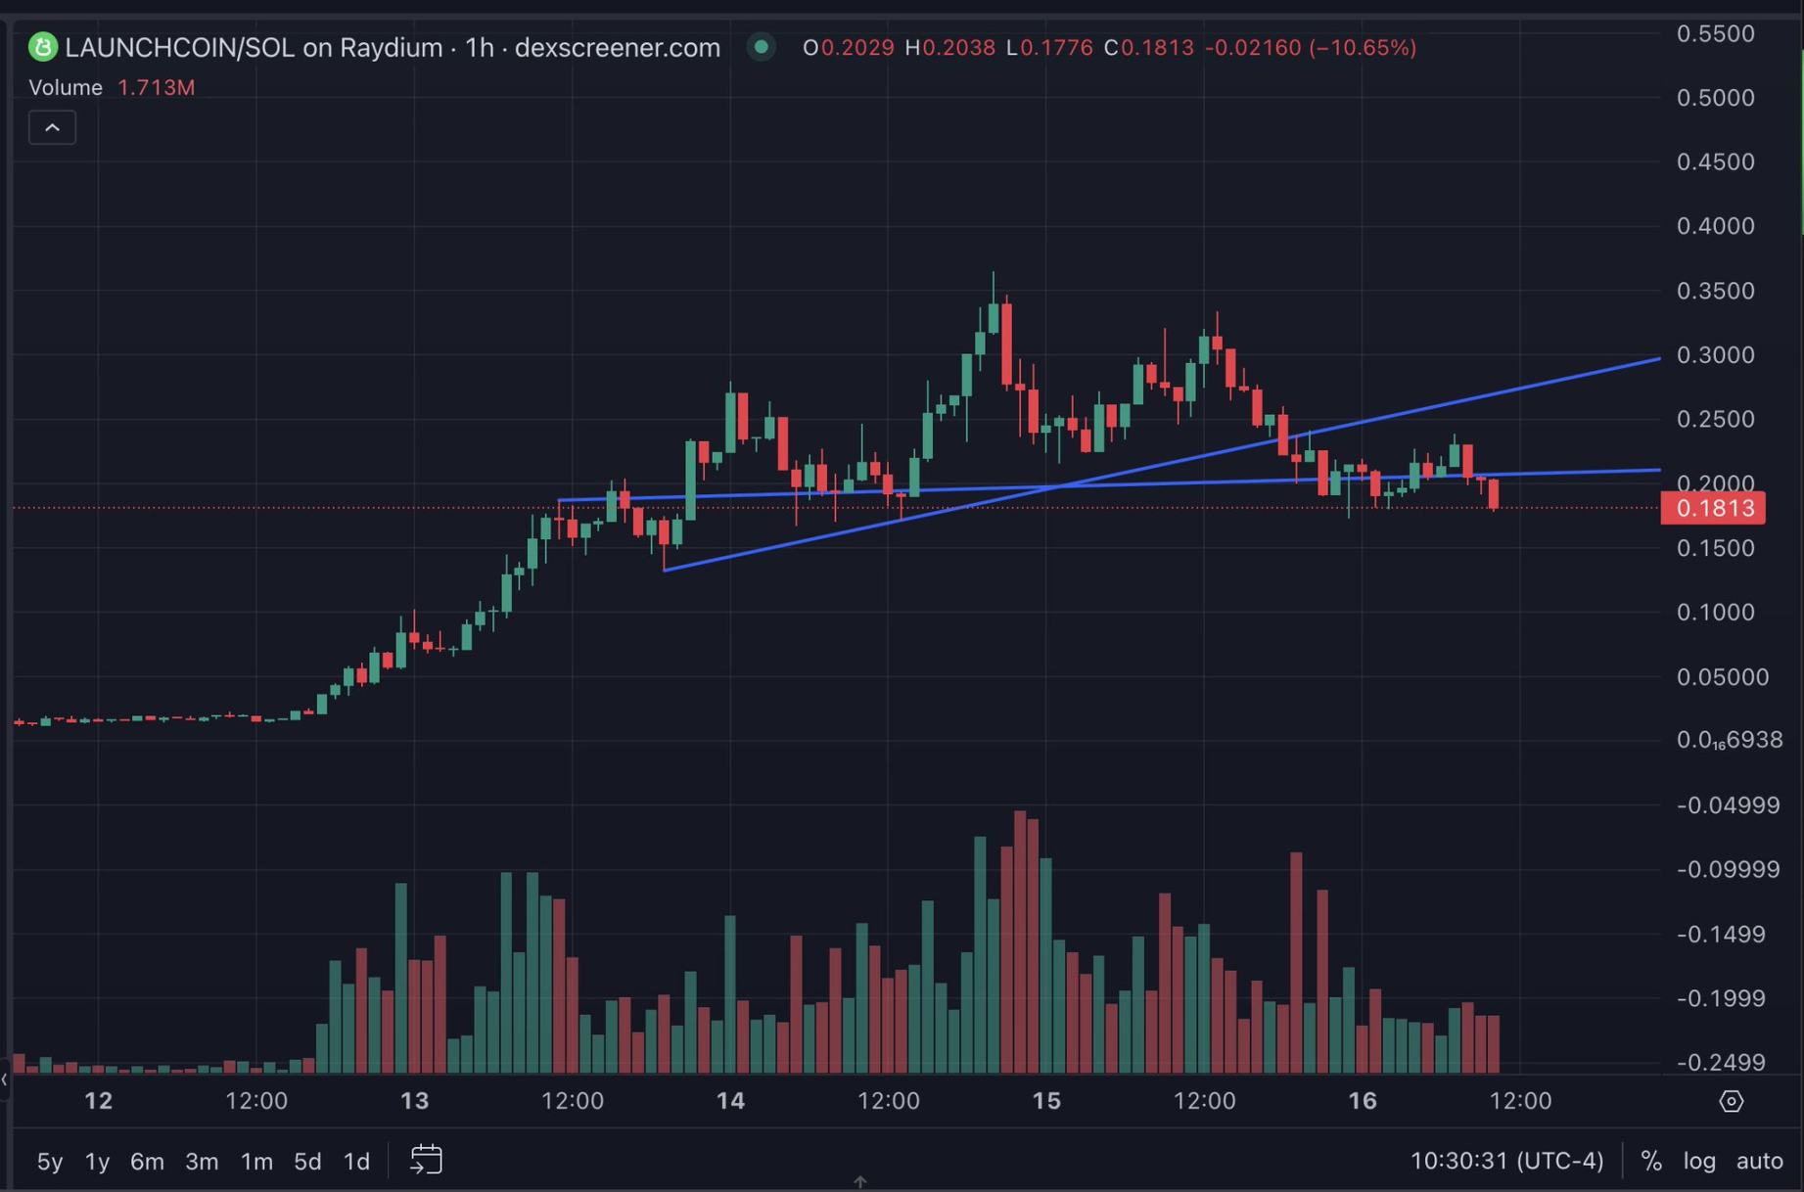This screenshot has width=1804, height=1192.
Task: Click the red 0.1813 current price label
Action: (x=1713, y=508)
